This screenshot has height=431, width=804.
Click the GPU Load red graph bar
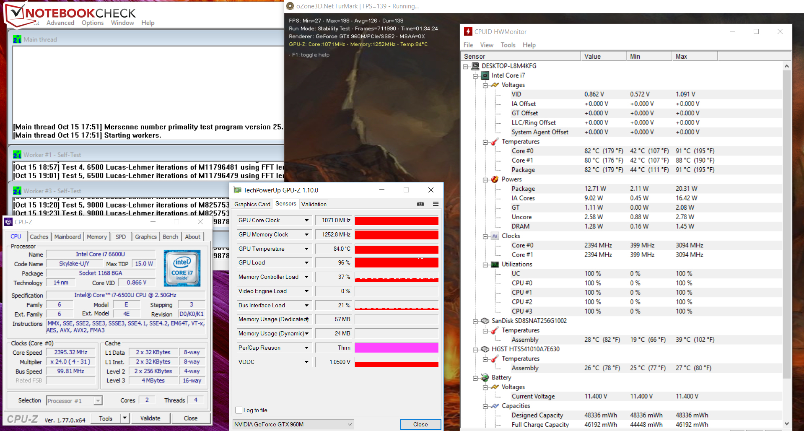(x=397, y=263)
